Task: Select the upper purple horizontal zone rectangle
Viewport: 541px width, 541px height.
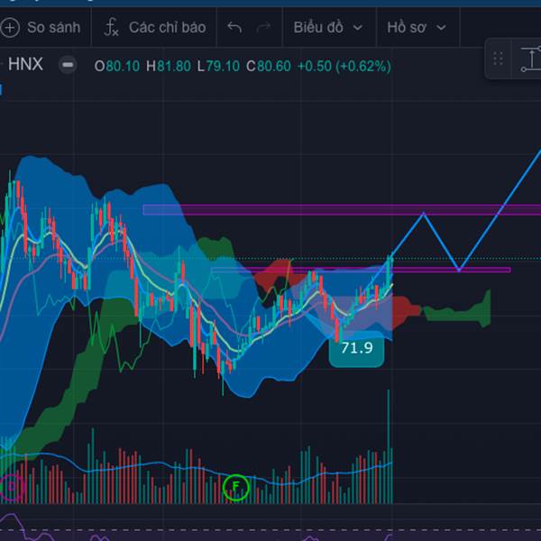Action: pyautogui.click(x=342, y=210)
